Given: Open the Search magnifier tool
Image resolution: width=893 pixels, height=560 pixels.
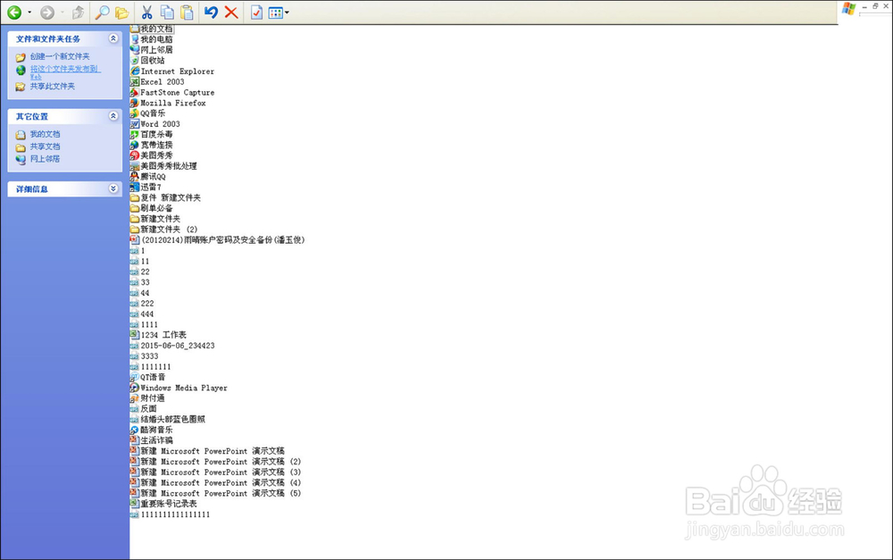Looking at the screenshot, I should pyautogui.click(x=102, y=12).
